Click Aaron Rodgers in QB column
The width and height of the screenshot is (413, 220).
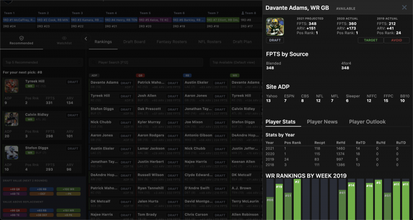(x=151, y=135)
